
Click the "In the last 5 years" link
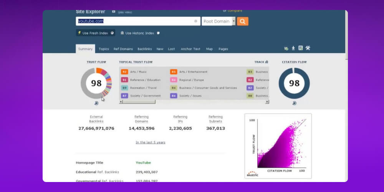click(x=151, y=142)
